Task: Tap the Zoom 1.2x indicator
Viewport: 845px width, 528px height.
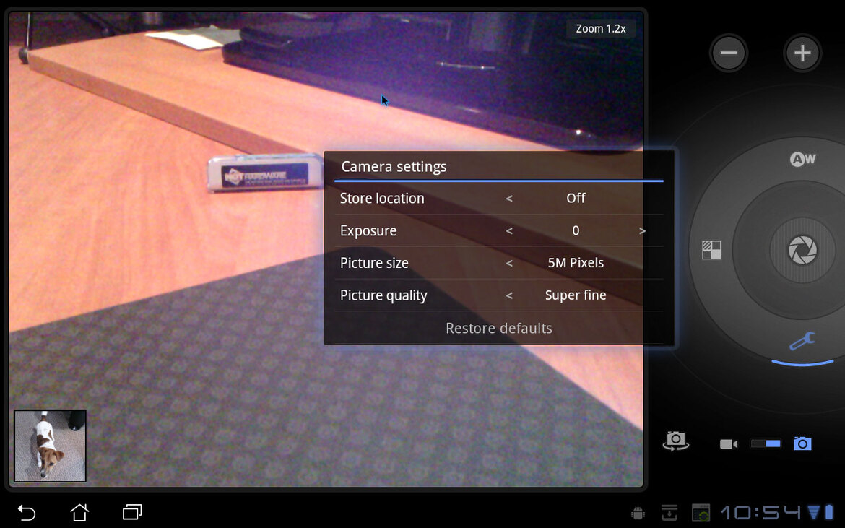Action: [601, 29]
